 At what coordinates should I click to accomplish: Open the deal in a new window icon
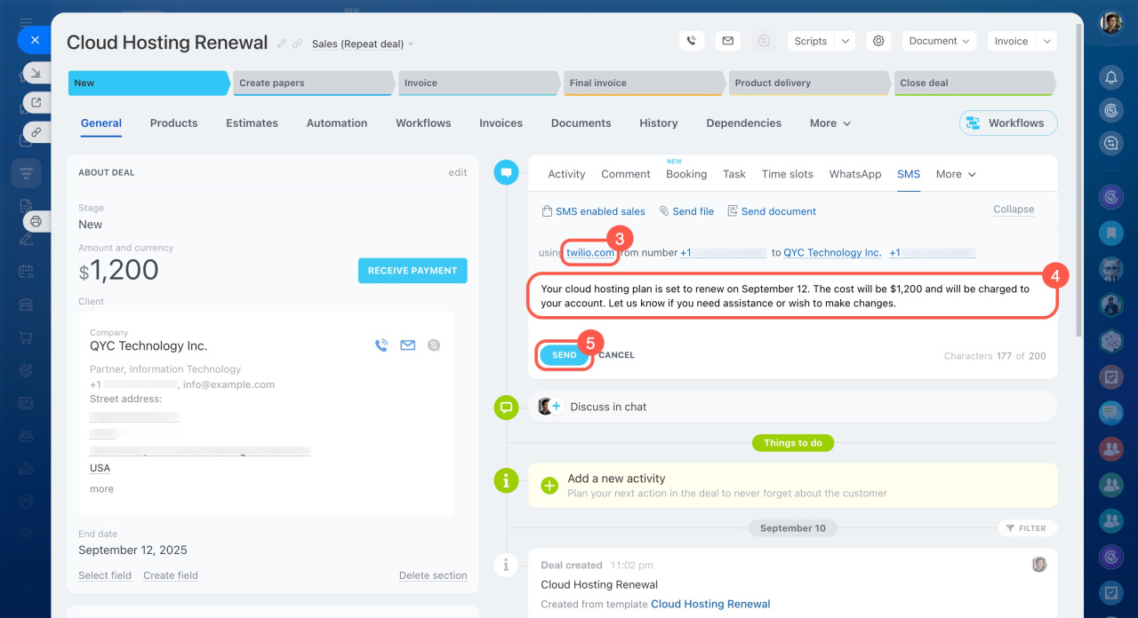36,102
